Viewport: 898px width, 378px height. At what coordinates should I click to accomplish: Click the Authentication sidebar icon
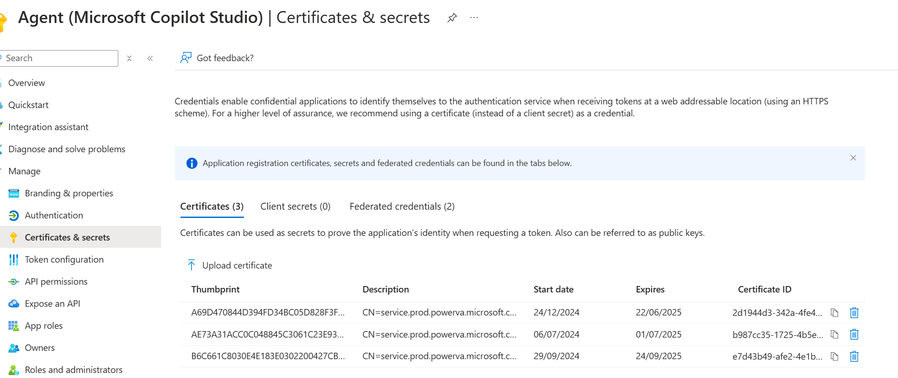(x=14, y=215)
